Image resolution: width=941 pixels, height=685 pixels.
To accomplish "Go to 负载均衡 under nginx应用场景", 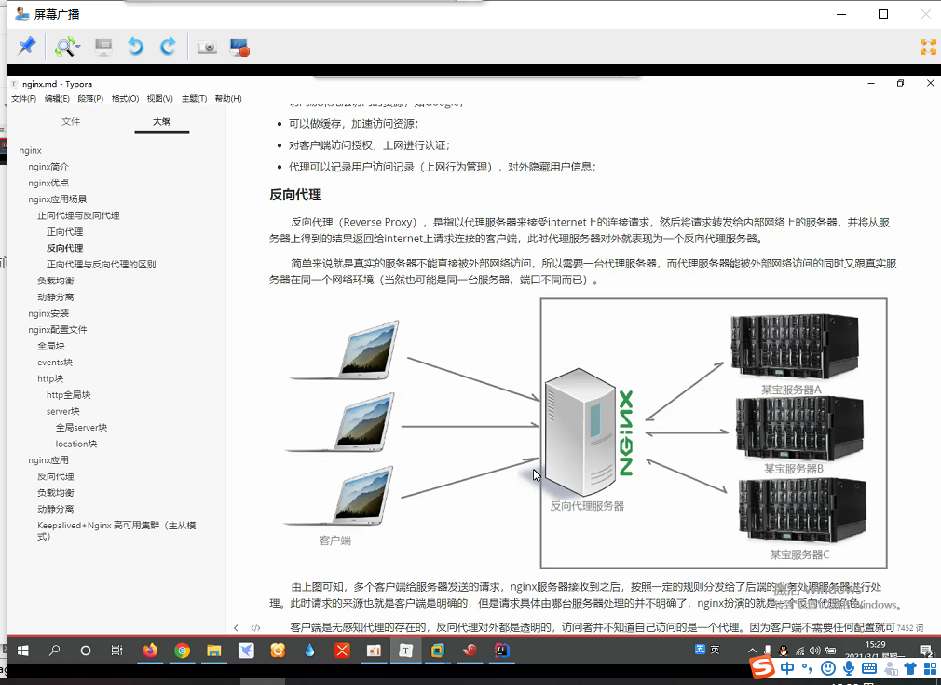I will pos(56,281).
